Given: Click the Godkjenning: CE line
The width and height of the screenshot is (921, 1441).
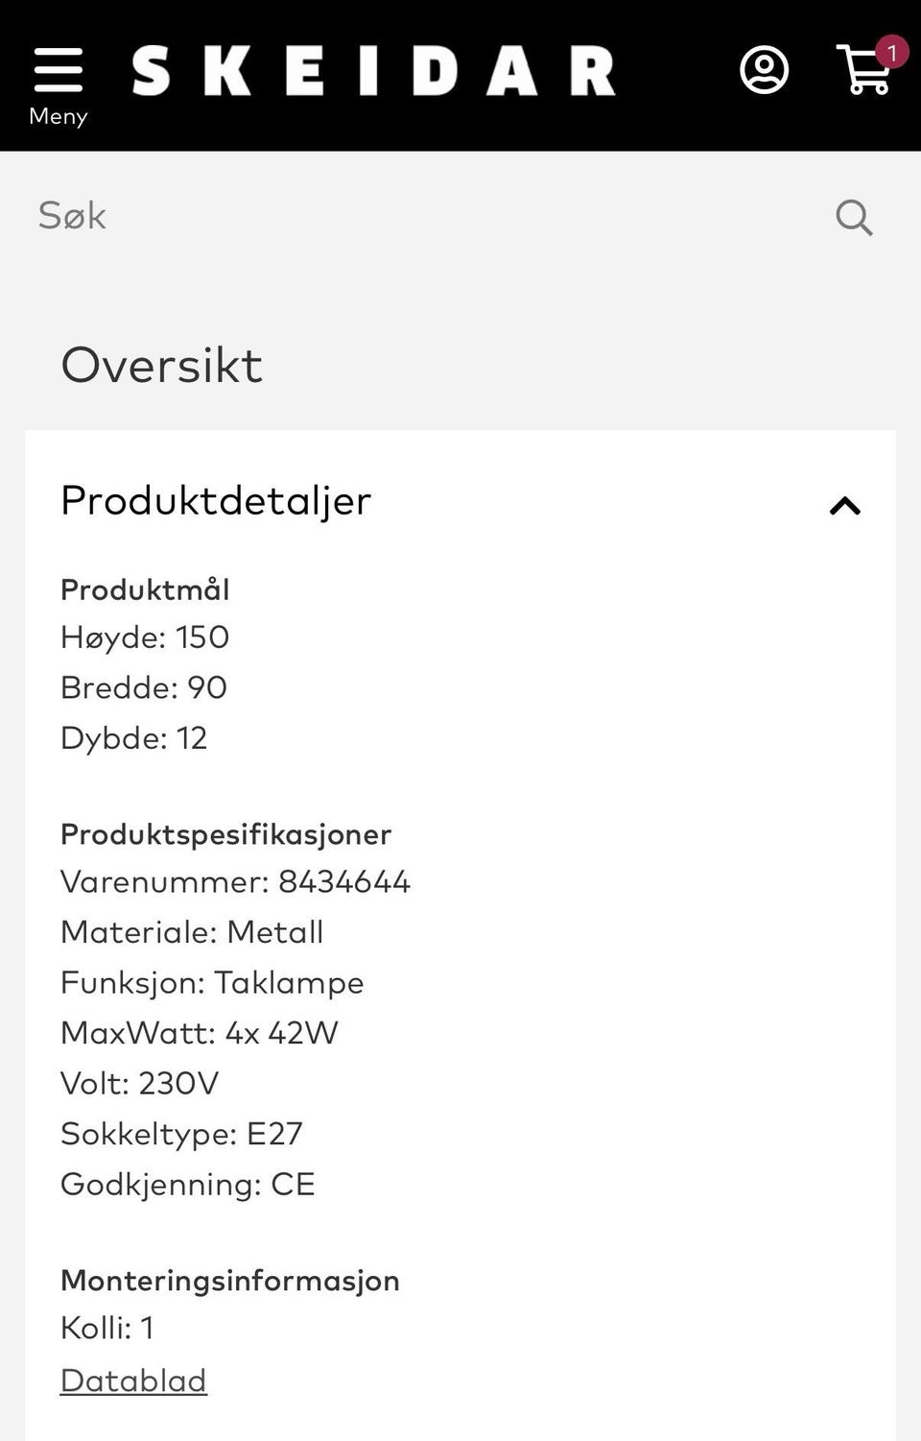Looking at the screenshot, I should pos(187,1184).
